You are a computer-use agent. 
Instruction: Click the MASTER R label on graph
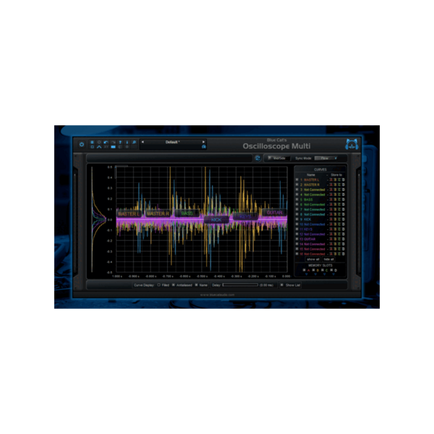coord(158,213)
